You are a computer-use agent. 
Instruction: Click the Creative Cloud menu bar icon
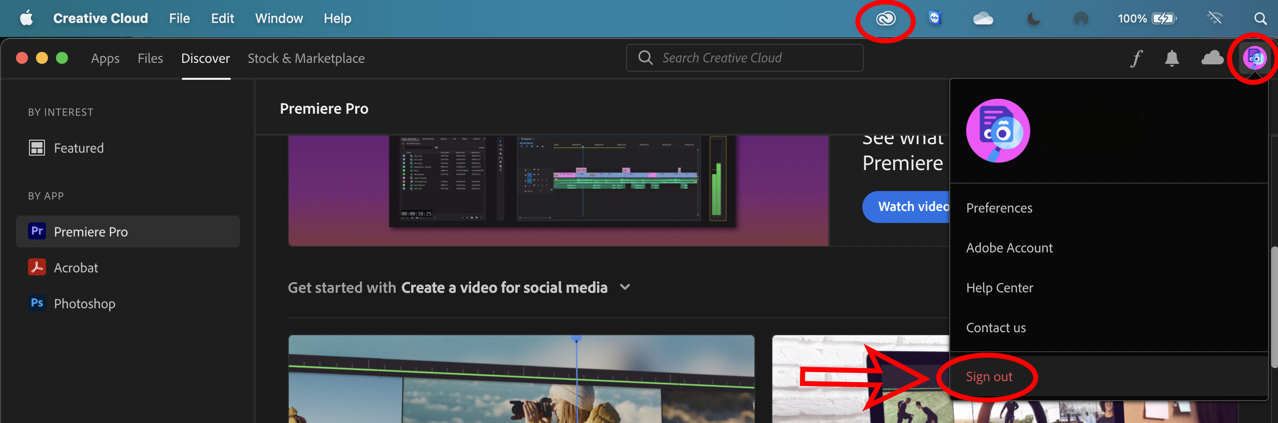(x=885, y=19)
